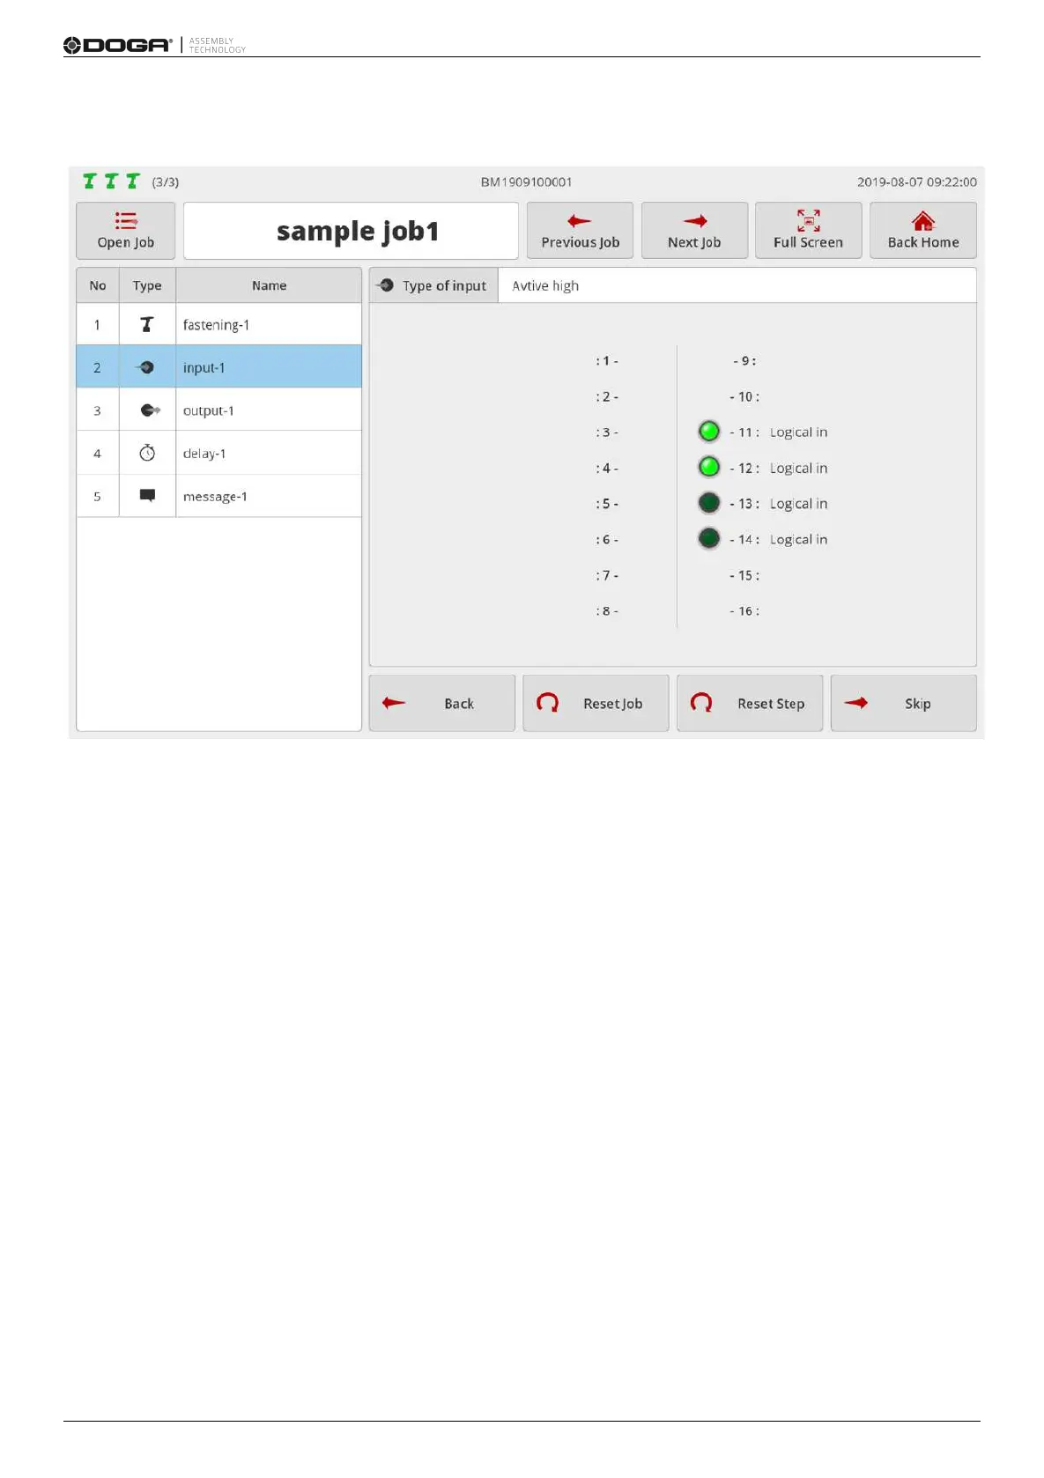Click the second green tool status icon
This screenshot has height=1478, width=1044.
[111, 181]
